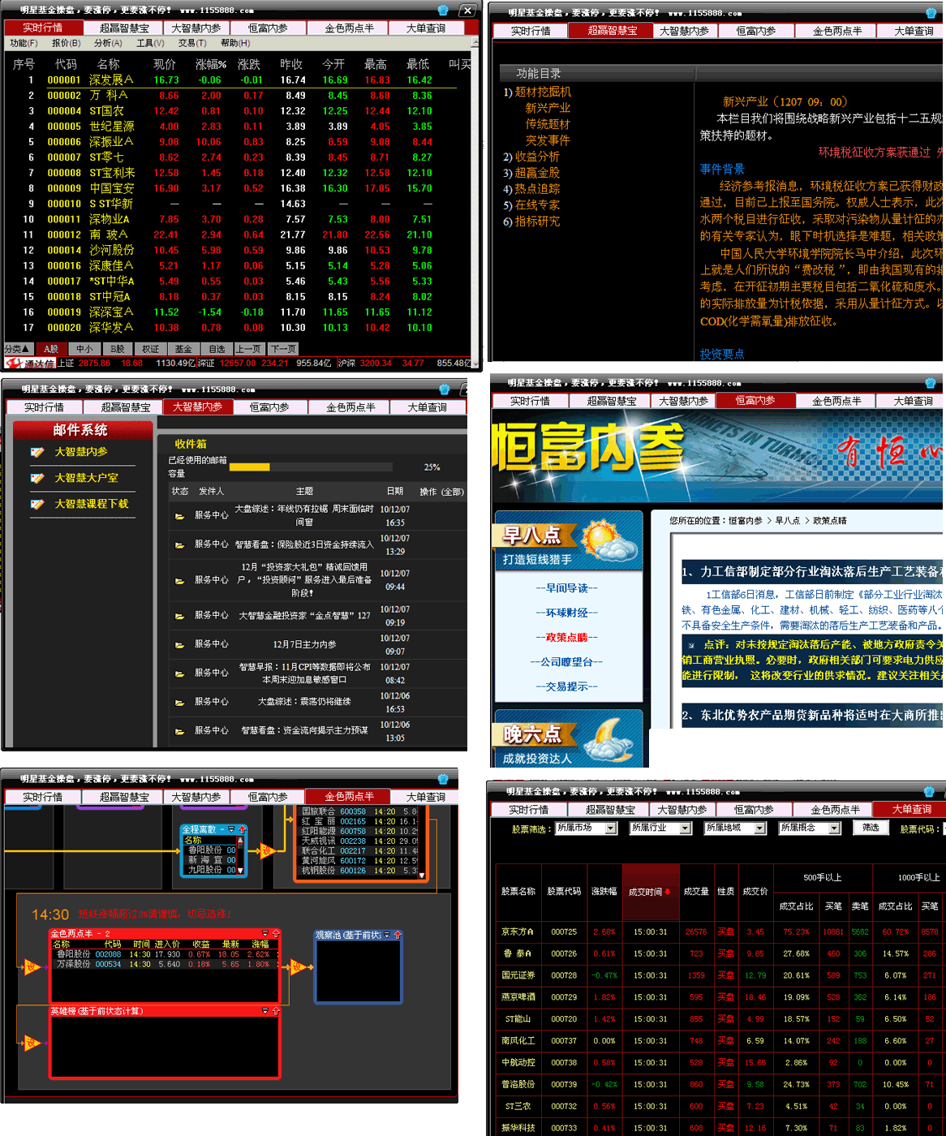Screen dimensions: 946x1136
Task: Click the folder icon of the 13:29 智慧看盘 mail
Action: [179, 544]
